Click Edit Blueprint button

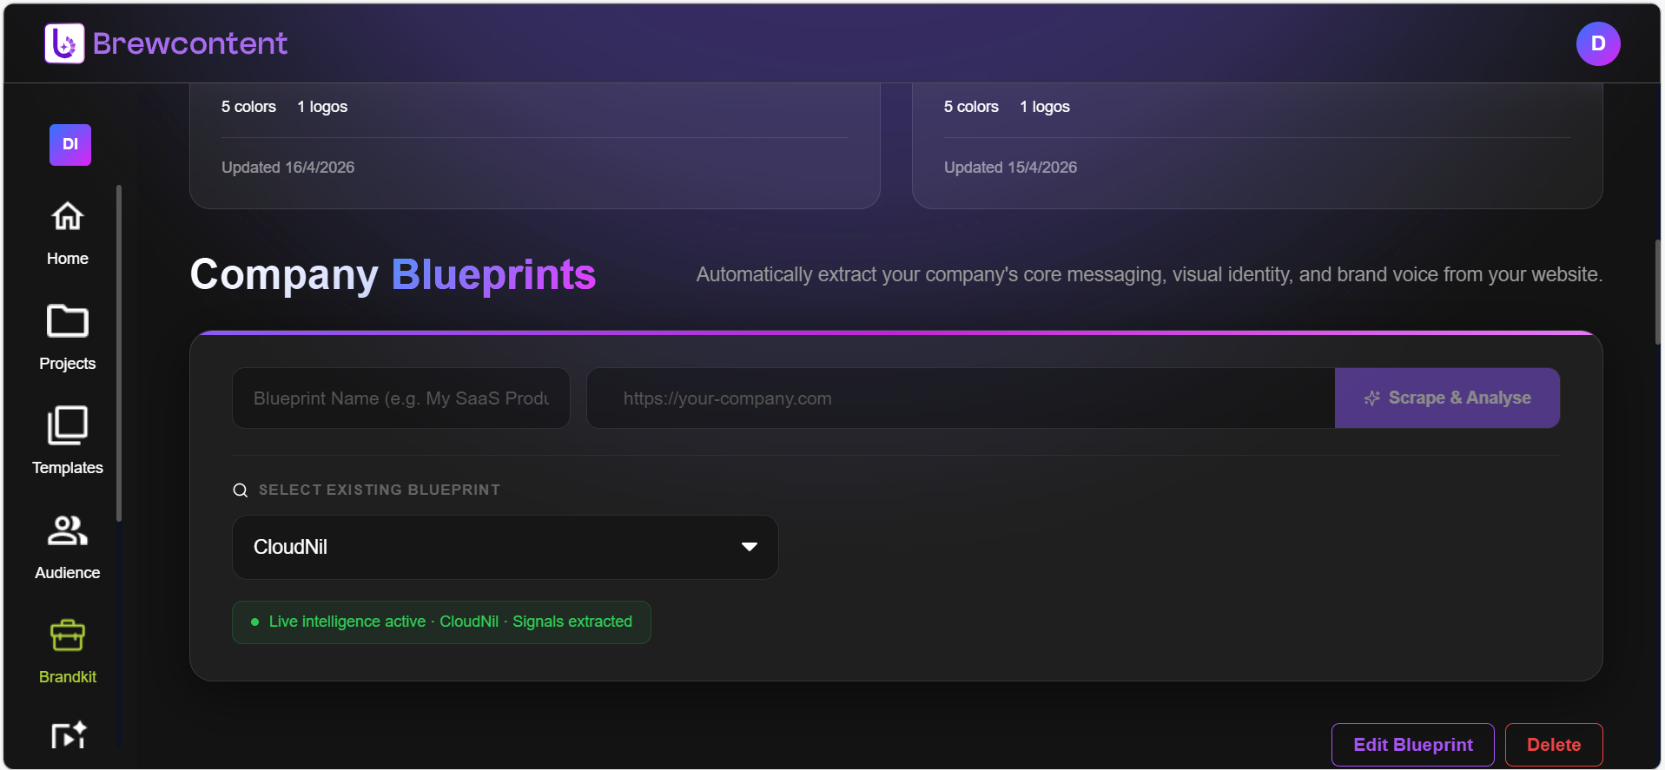click(x=1413, y=745)
